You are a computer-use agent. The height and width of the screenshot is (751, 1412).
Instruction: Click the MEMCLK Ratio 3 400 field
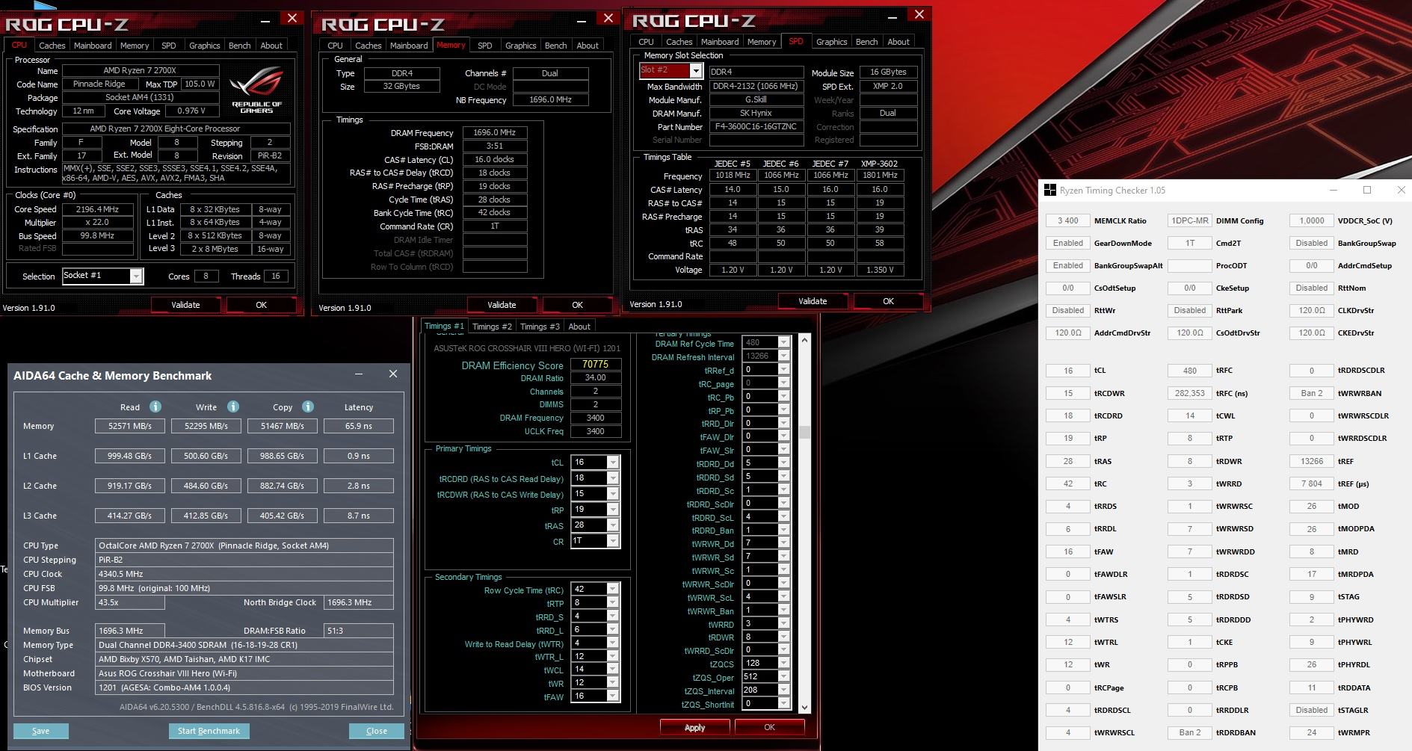1068,220
